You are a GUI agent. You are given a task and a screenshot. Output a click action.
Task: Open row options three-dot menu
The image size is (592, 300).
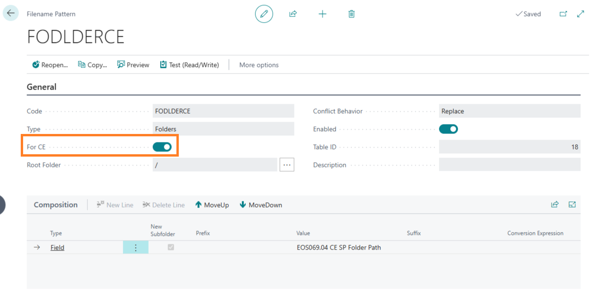pyautogui.click(x=136, y=247)
